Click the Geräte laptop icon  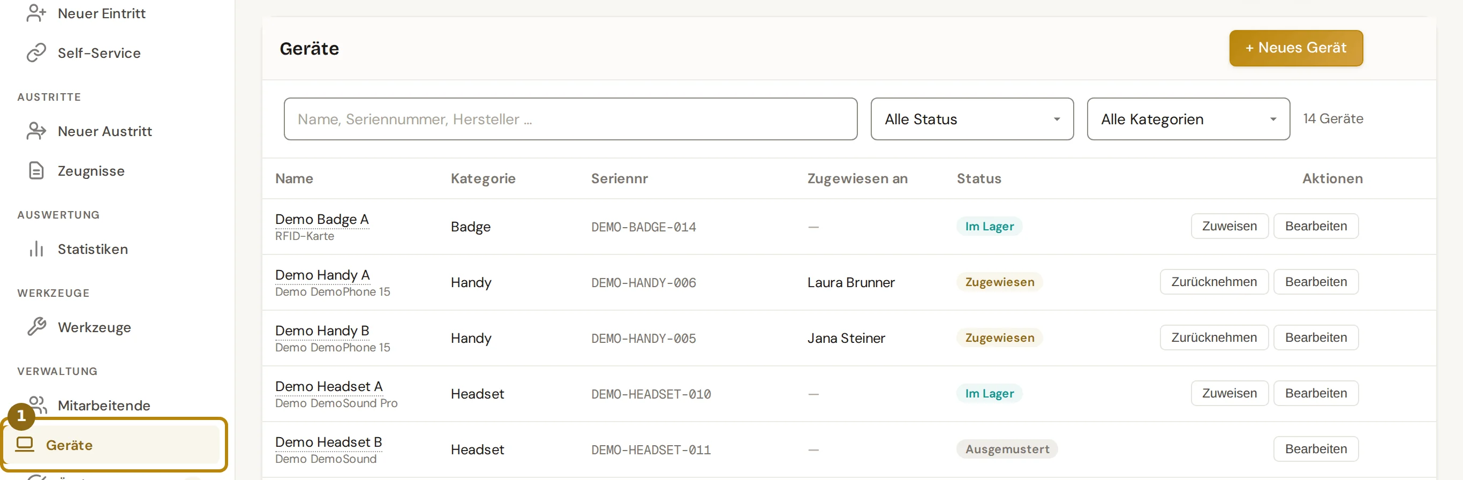pos(25,444)
